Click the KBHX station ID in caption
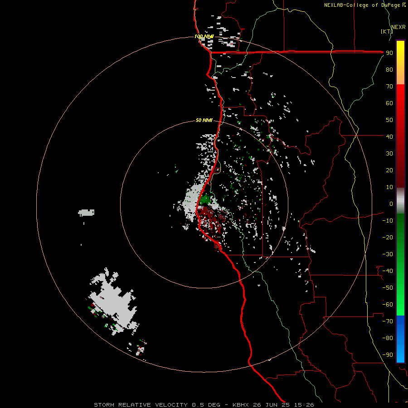408x408 pixels. click(x=240, y=405)
